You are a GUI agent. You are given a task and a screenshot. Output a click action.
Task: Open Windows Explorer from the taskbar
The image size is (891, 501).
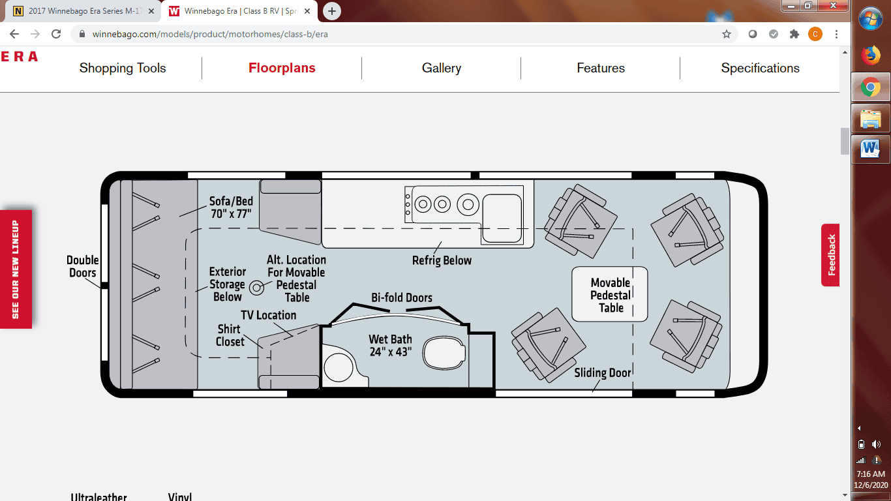click(x=871, y=119)
